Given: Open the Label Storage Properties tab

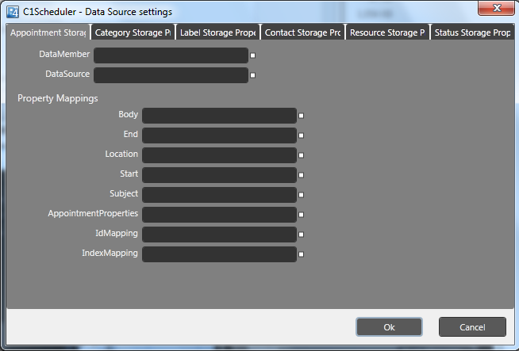Looking at the screenshot, I should coord(217,33).
